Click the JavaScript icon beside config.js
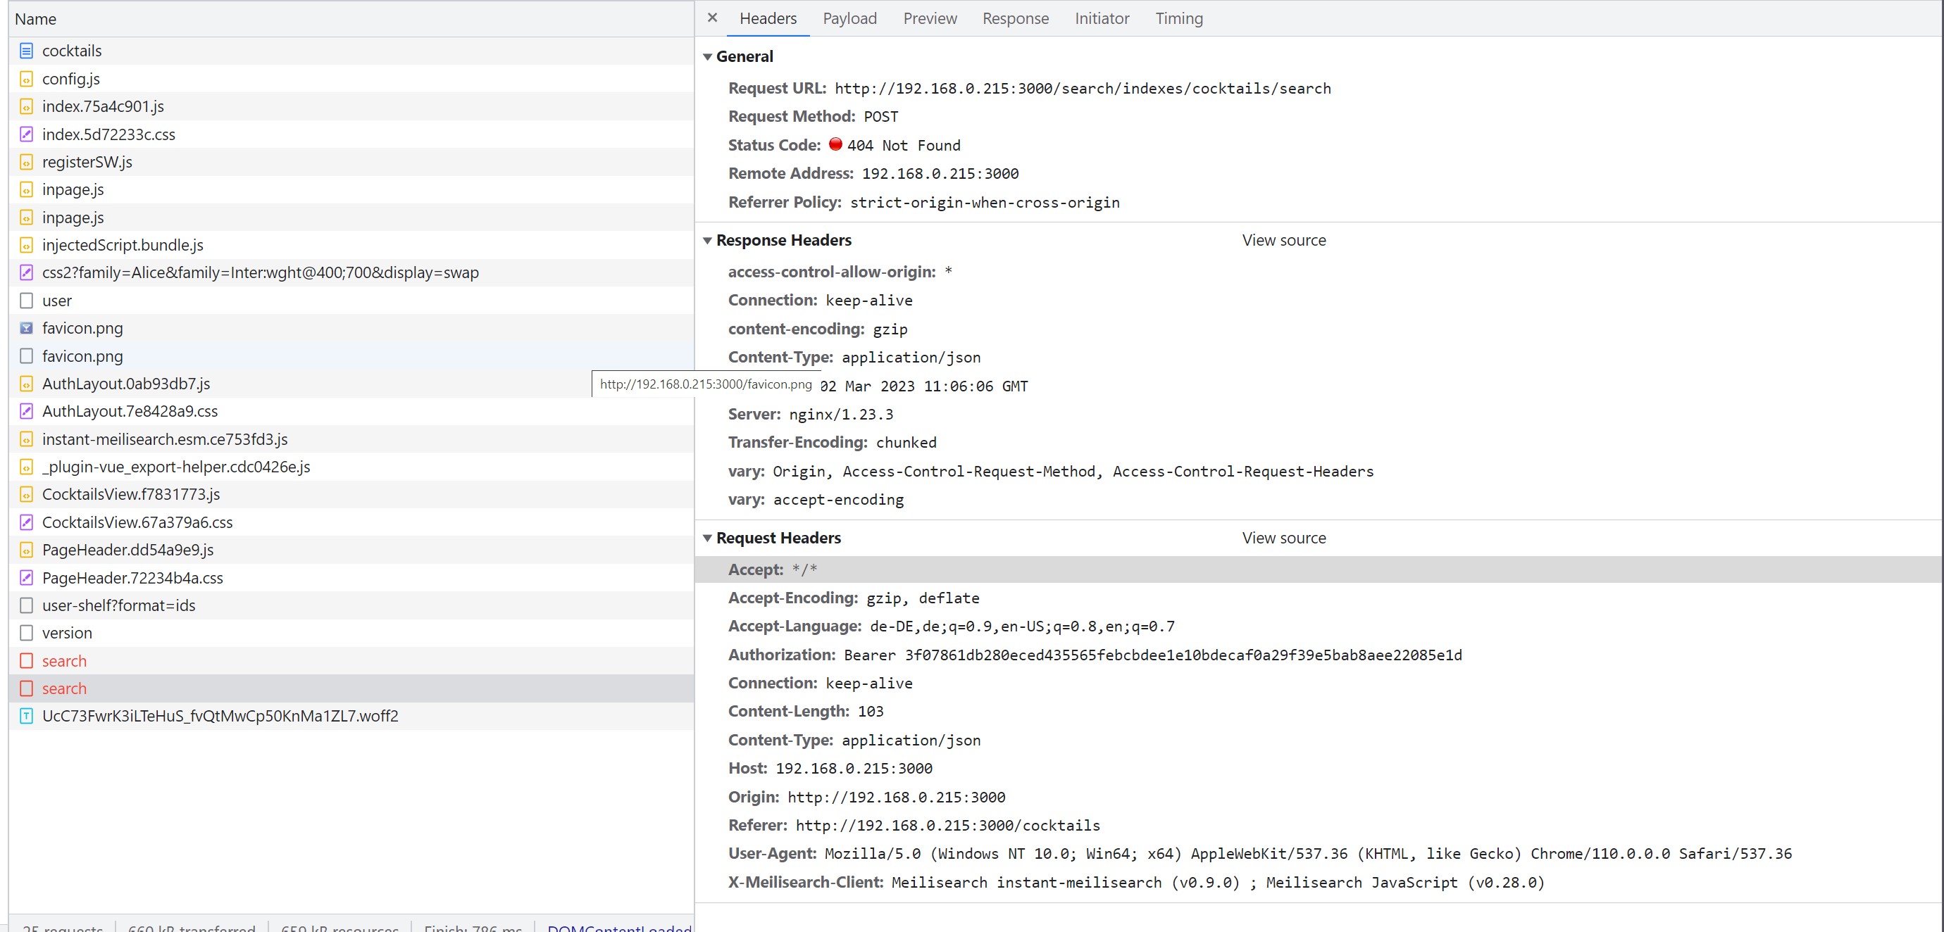Viewport: 1944px width, 932px height. (x=27, y=77)
